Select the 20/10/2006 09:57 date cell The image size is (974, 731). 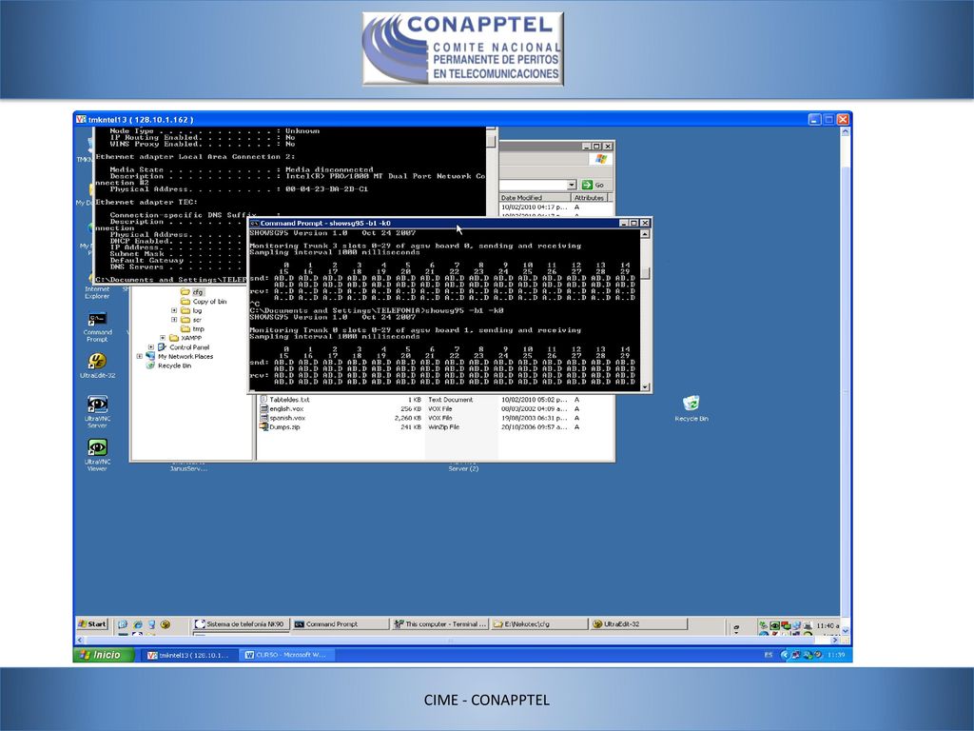535,427
